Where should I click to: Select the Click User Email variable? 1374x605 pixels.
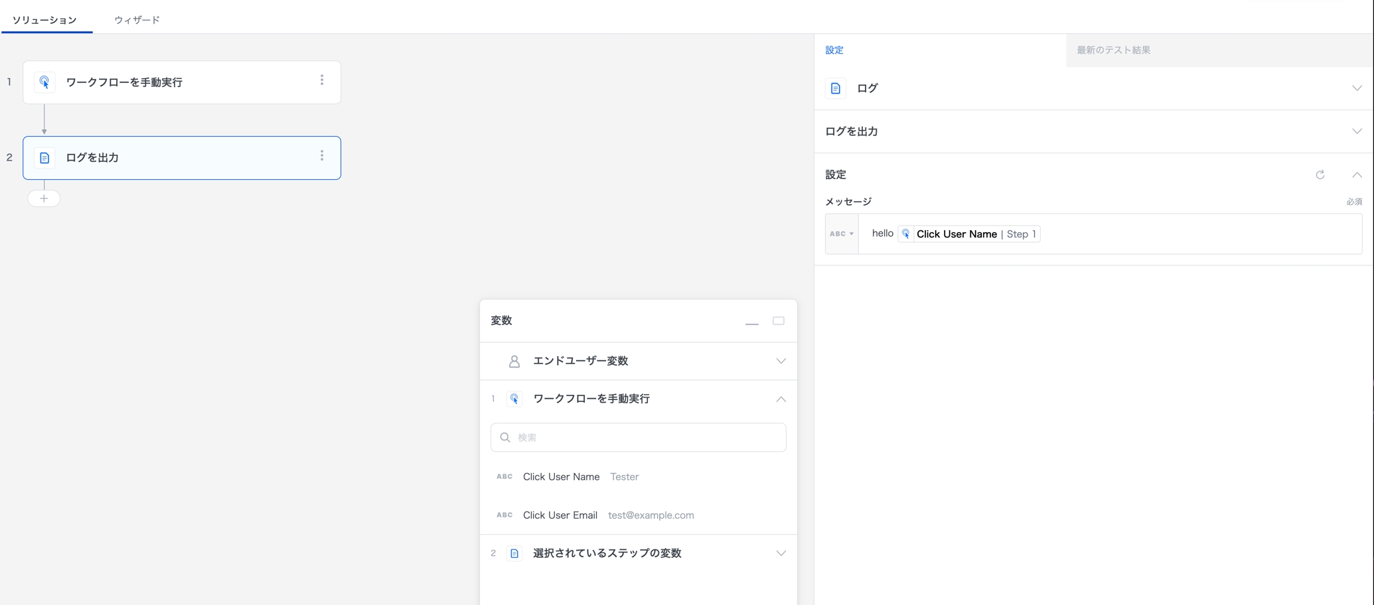point(560,515)
